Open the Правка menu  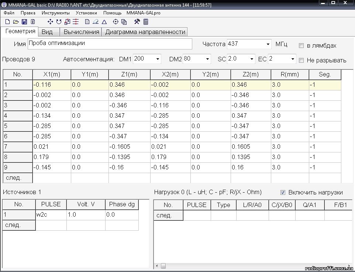coord(28,13)
